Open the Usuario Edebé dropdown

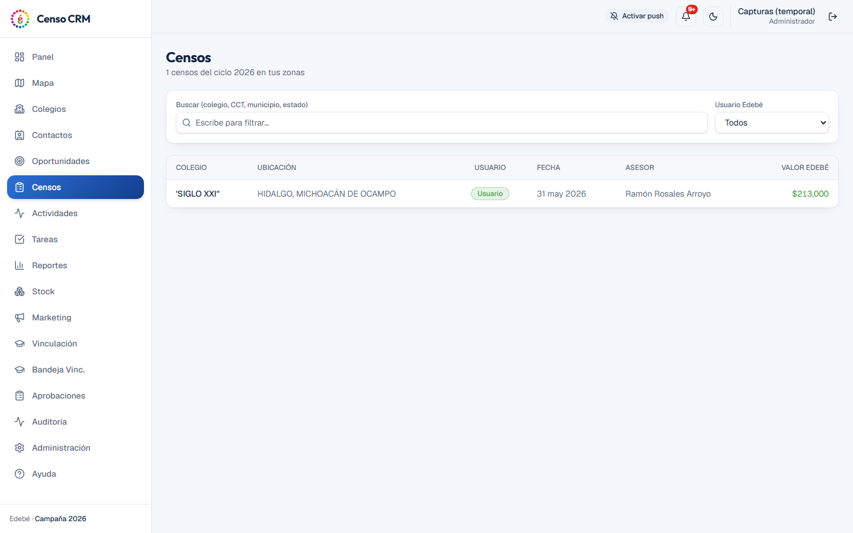772,123
